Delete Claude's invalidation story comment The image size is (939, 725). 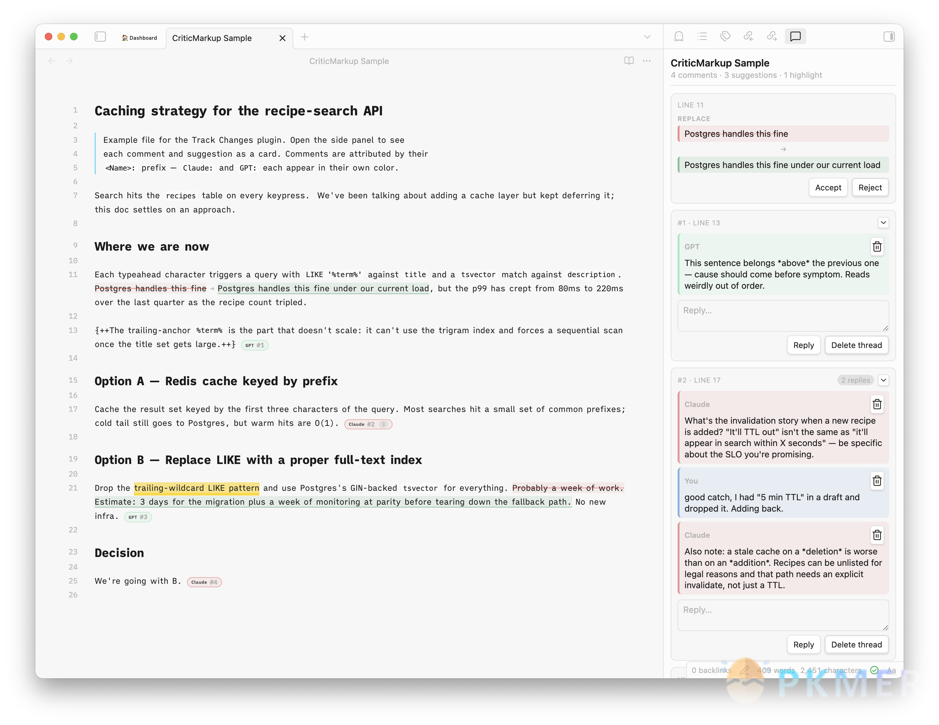tap(877, 404)
